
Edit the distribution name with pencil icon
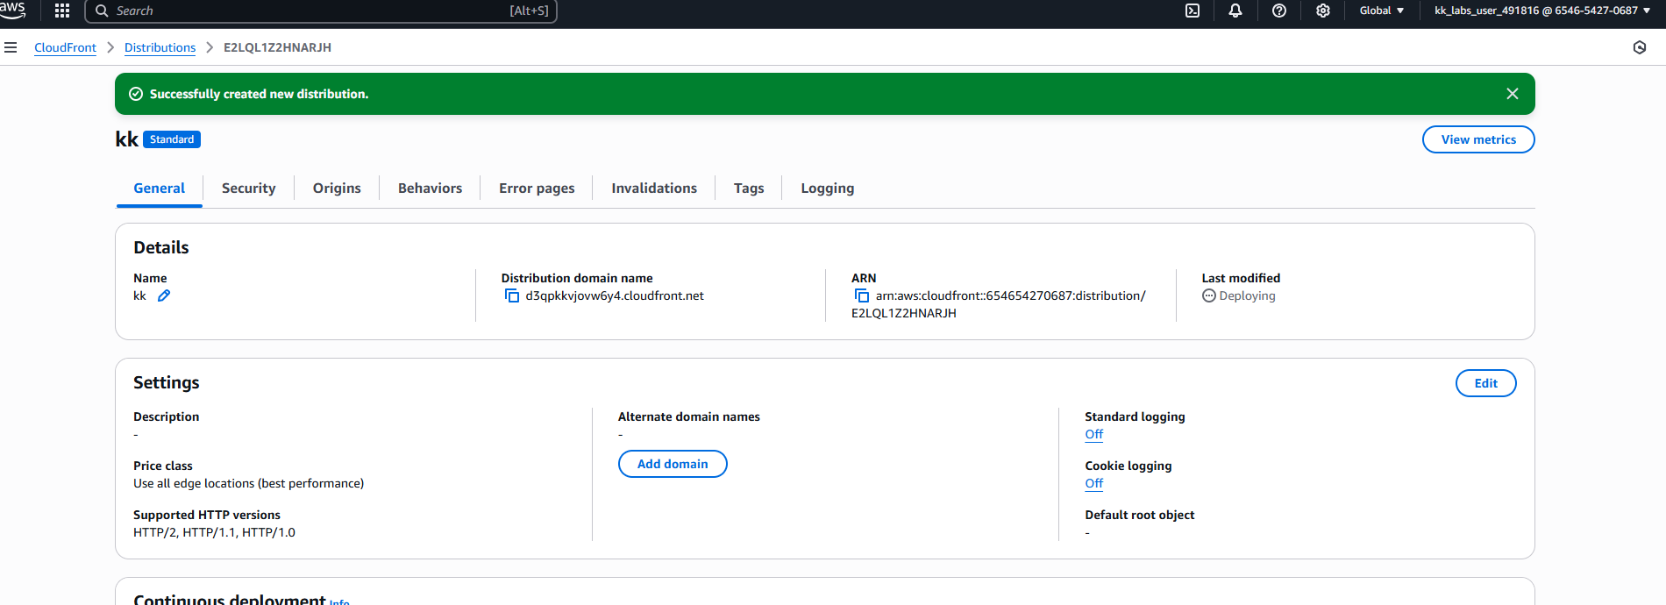(x=164, y=295)
